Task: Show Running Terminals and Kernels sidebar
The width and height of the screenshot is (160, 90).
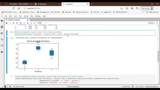Action: click(x=2, y=27)
